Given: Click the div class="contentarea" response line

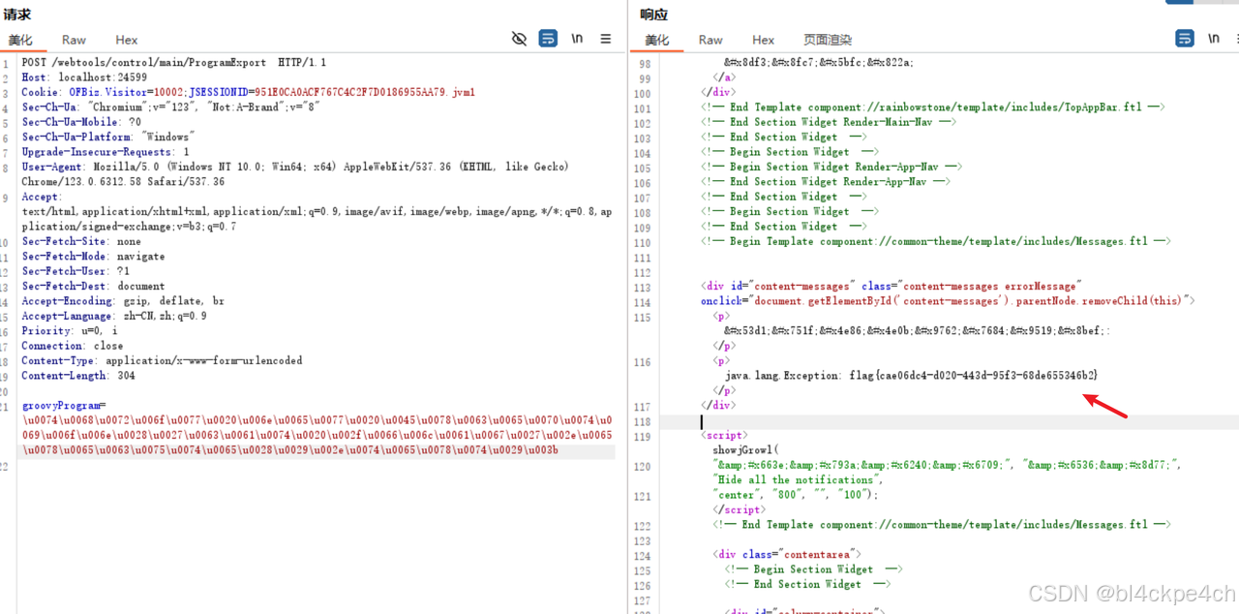Looking at the screenshot, I should tap(786, 554).
